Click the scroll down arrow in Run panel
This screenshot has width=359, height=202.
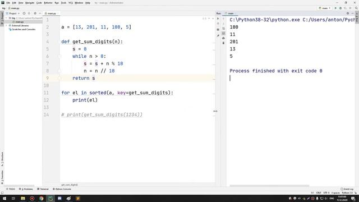tap(223, 24)
